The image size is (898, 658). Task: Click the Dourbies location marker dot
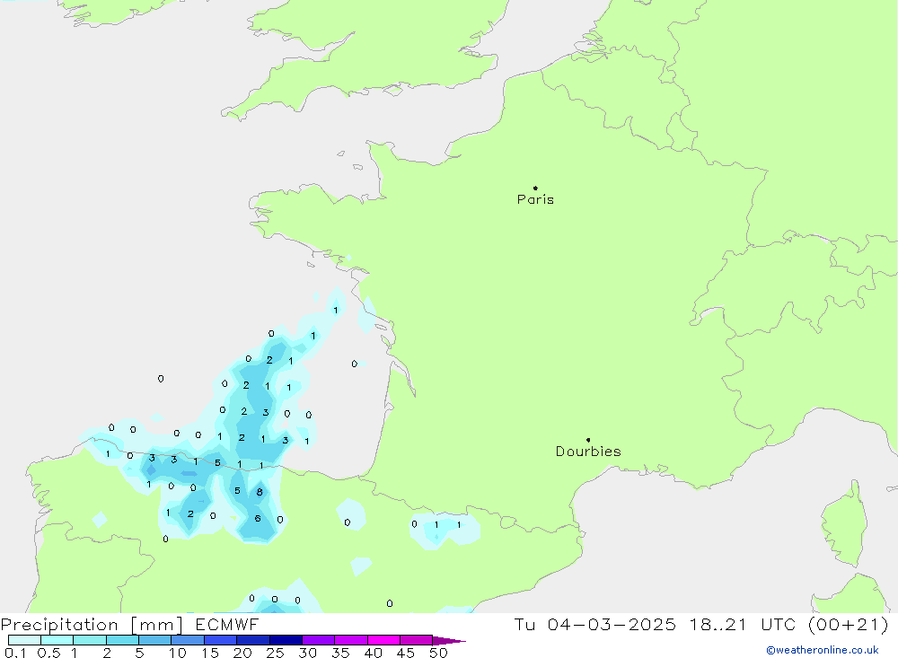coord(588,440)
